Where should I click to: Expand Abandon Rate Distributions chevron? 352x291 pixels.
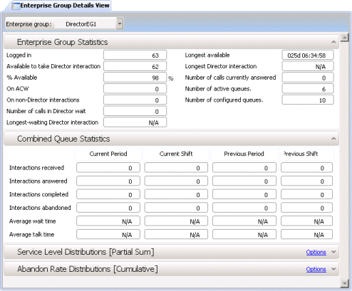(x=333, y=269)
